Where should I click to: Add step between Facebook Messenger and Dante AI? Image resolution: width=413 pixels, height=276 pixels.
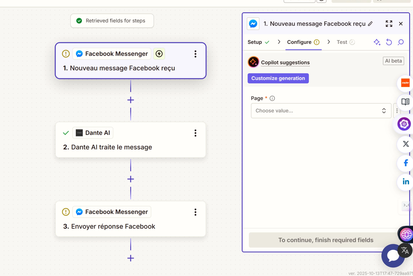point(131,100)
